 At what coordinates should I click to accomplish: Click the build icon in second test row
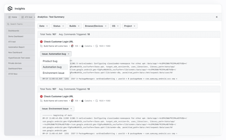click(x=41, y=101)
